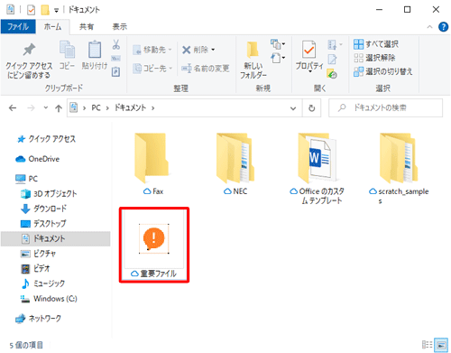Select the NEC folder
Image resolution: width=451 pixels, height=353 pixels.
(x=235, y=164)
